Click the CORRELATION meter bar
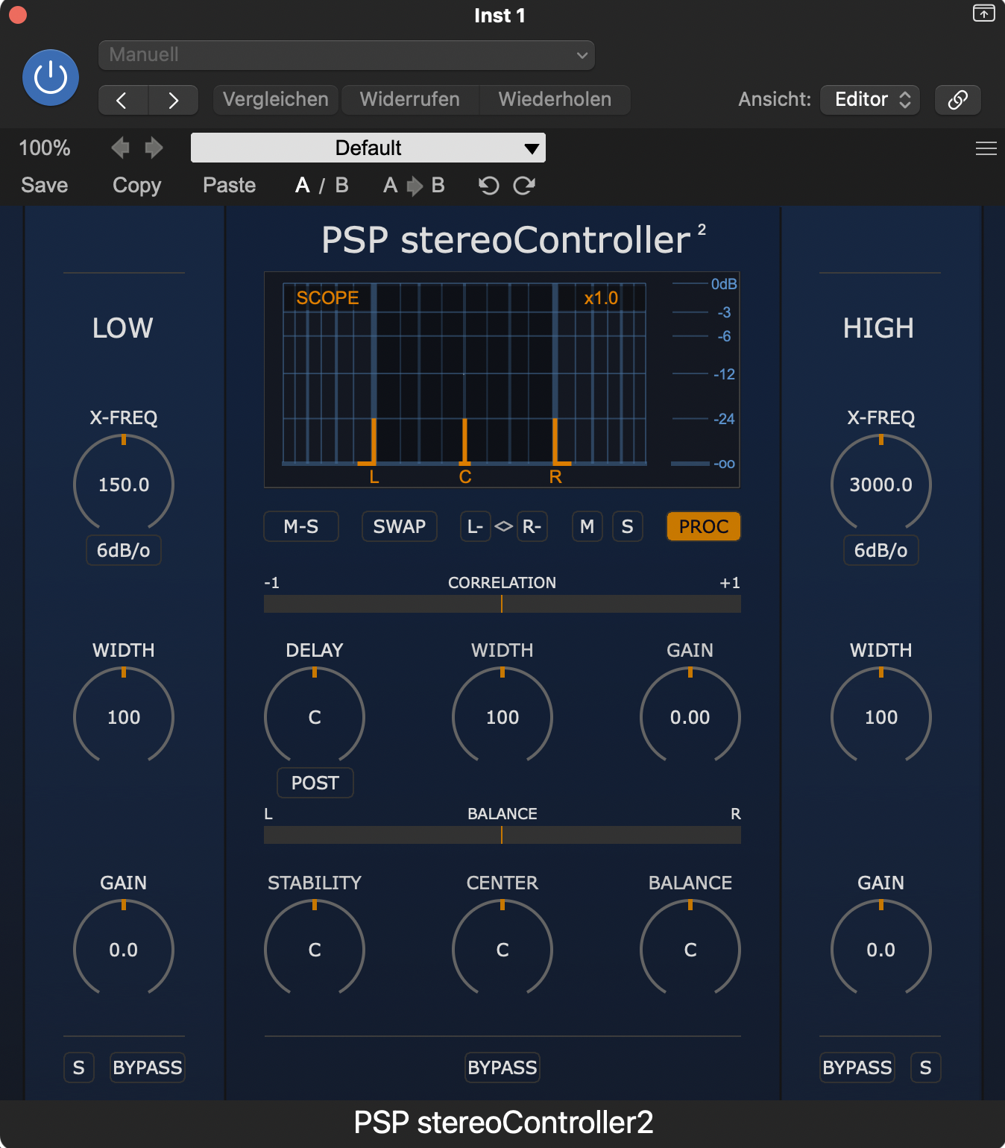Image resolution: width=1005 pixels, height=1148 pixels. (x=502, y=604)
